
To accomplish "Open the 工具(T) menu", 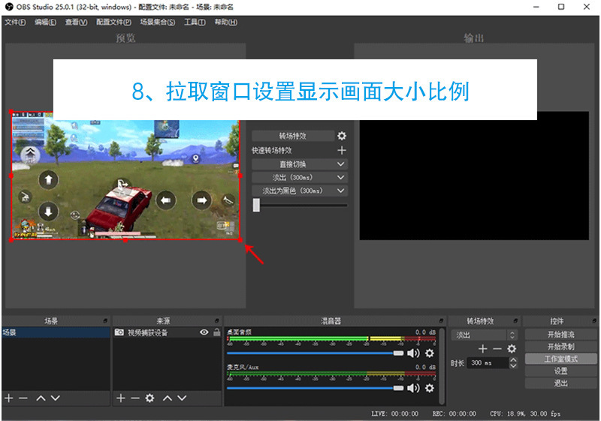I will [x=195, y=23].
